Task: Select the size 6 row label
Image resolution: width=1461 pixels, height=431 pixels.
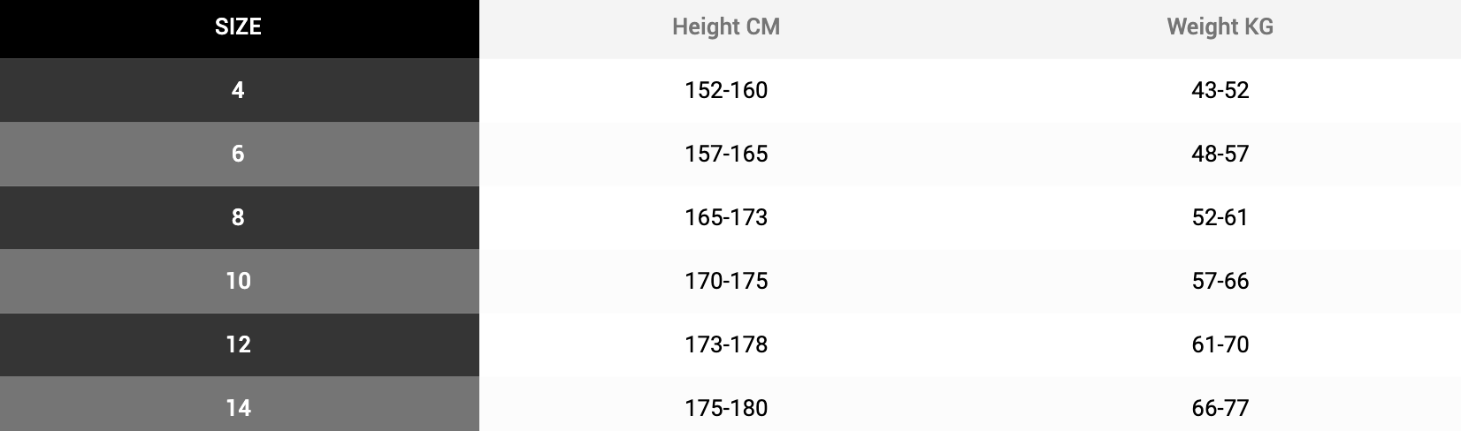Action: [x=238, y=154]
